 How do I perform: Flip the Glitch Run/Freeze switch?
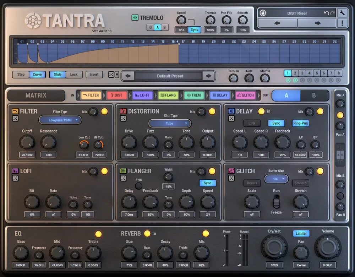tap(276, 202)
